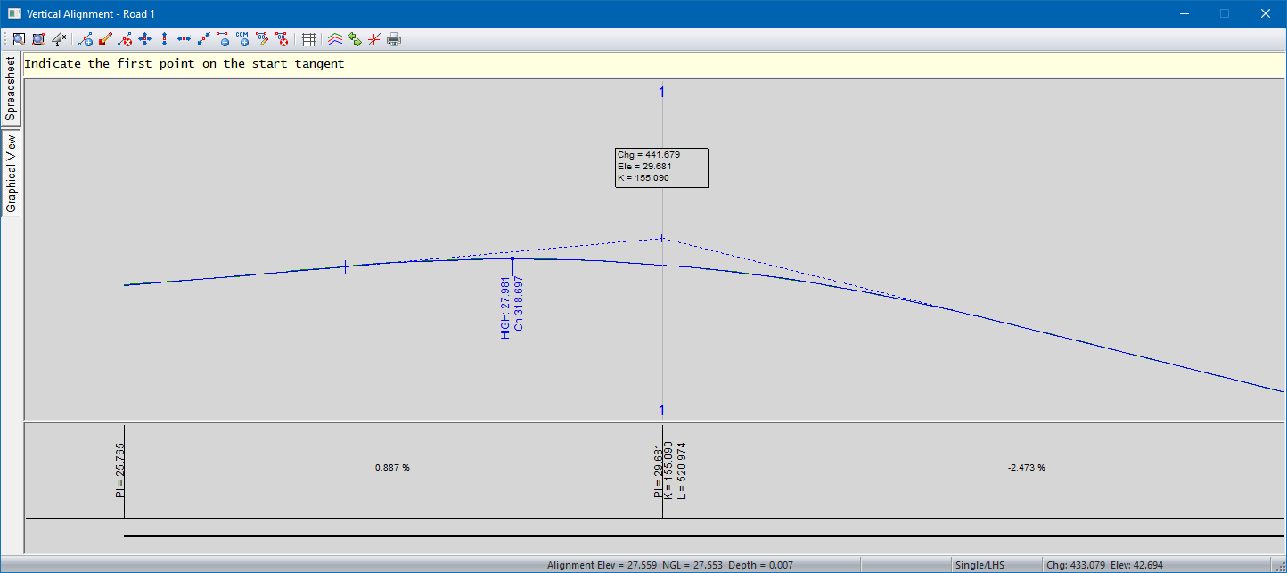The height and width of the screenshot is (573, 1287).
Task: Switch to the Graphical View tab
Action: [11, 174]
